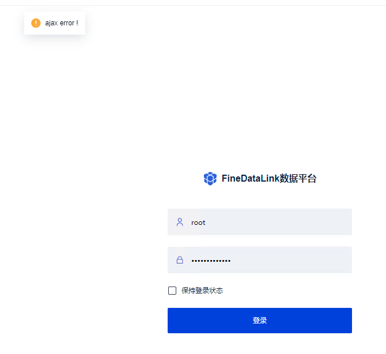Click empty area of the username box
This screenshot has width=386, height=354.
click(278, 222)
